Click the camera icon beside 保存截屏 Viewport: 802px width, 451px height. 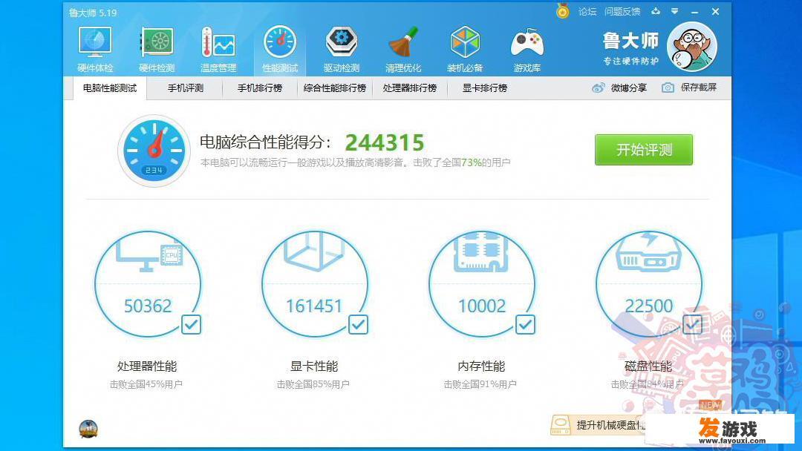668,88
